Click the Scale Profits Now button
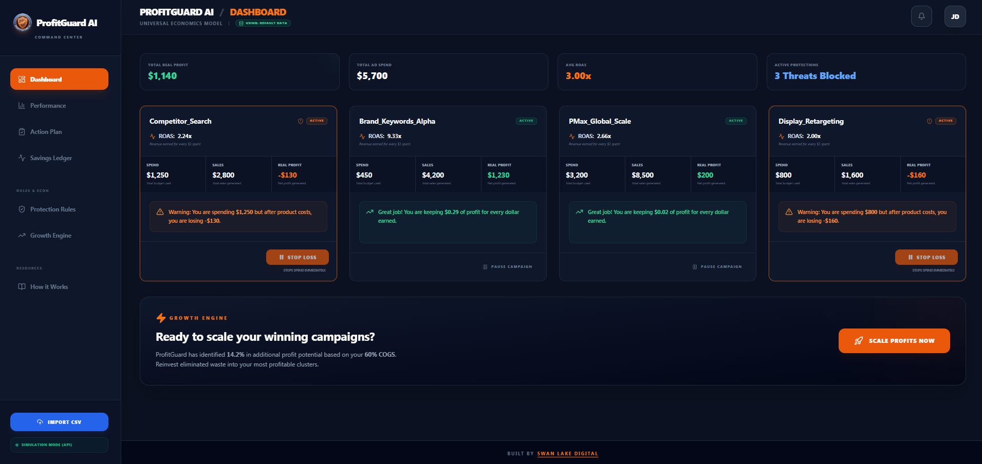982x464 pixels. point(894,340)
